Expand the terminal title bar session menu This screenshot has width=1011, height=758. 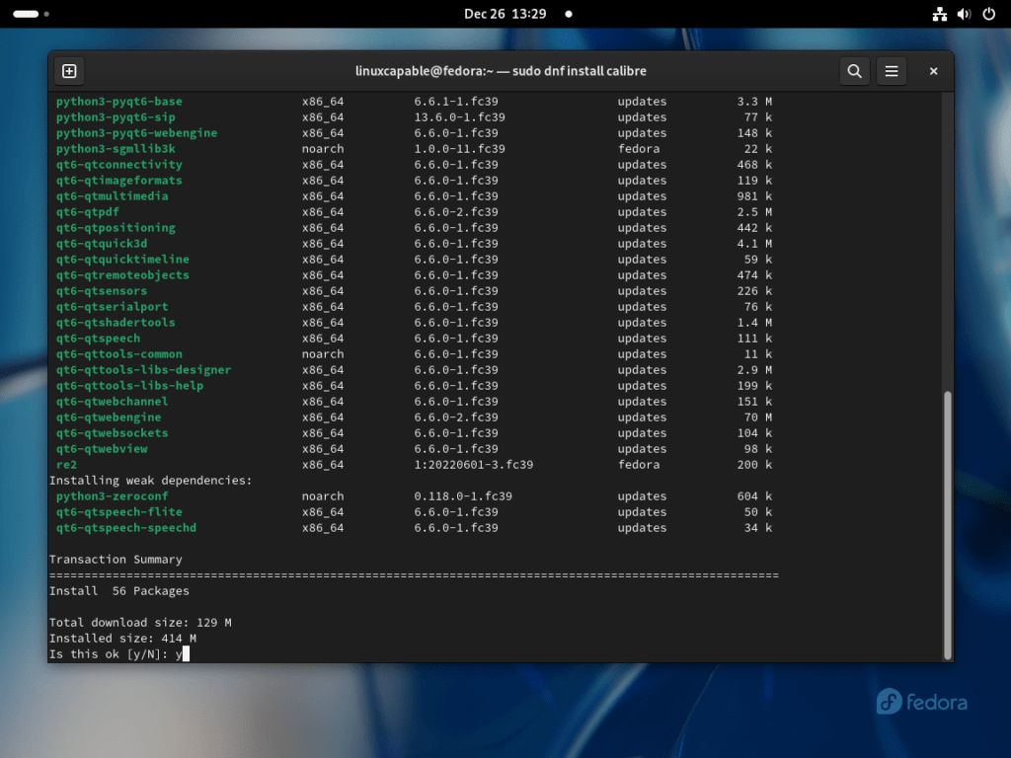point(892,70)
